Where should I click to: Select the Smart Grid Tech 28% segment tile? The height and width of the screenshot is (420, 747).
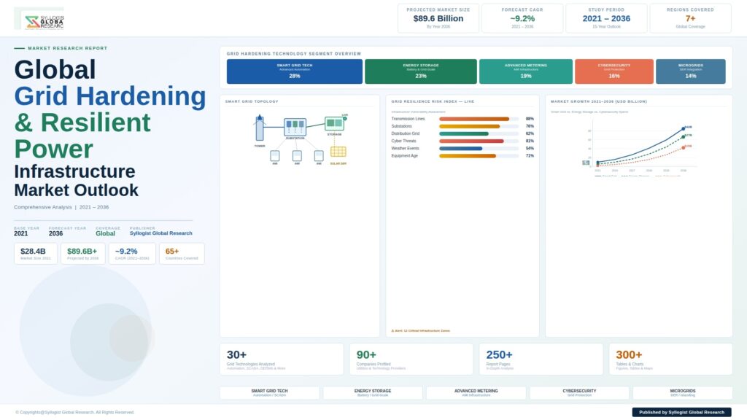(x=294, y=71)
